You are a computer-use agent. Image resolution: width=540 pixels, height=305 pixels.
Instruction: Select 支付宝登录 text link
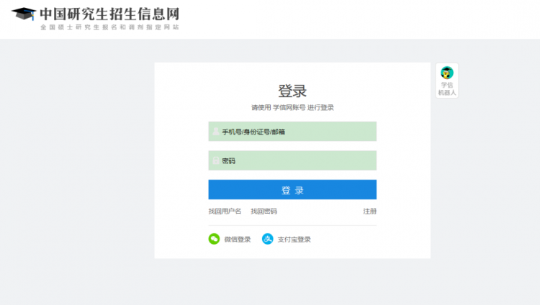(294, 240)
